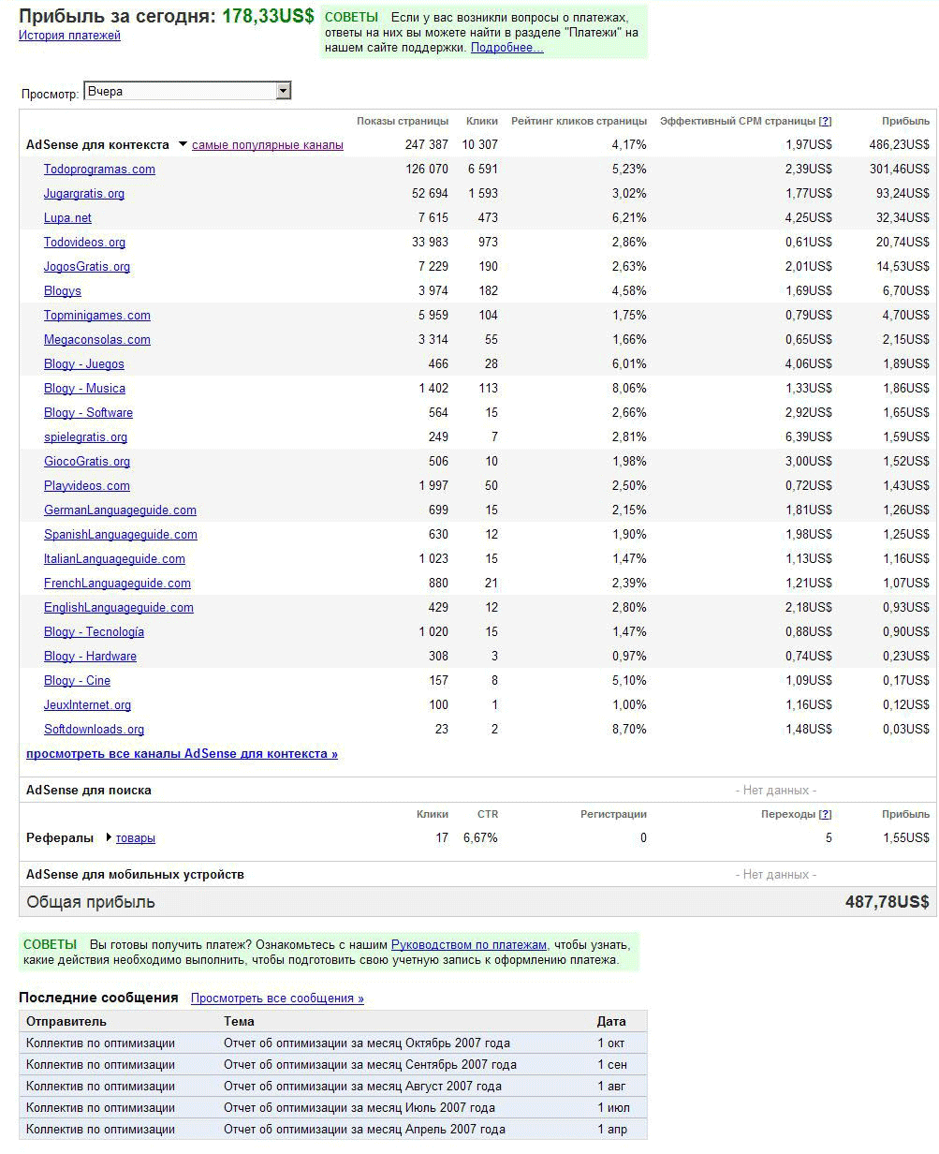Screen dimensions: 939x1154
Task: Open the Blogy - Tecnología channel
Action: (x=94, y=632)
